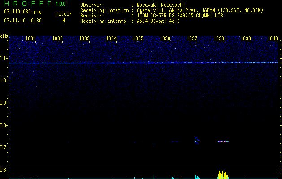
Task: Click the cyan signal peak in the bottom graph
Action: pyautogui.click(x=196, y=177)
